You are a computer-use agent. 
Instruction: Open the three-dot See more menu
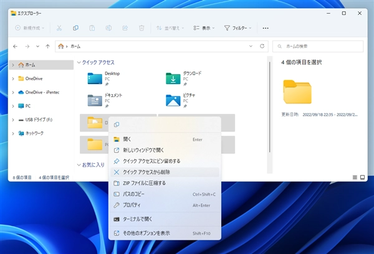click(x=266, y=28)
